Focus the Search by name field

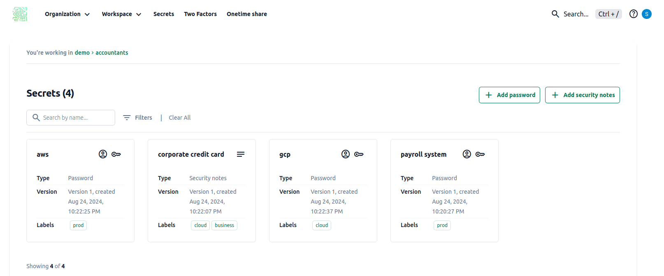[71, 118]
